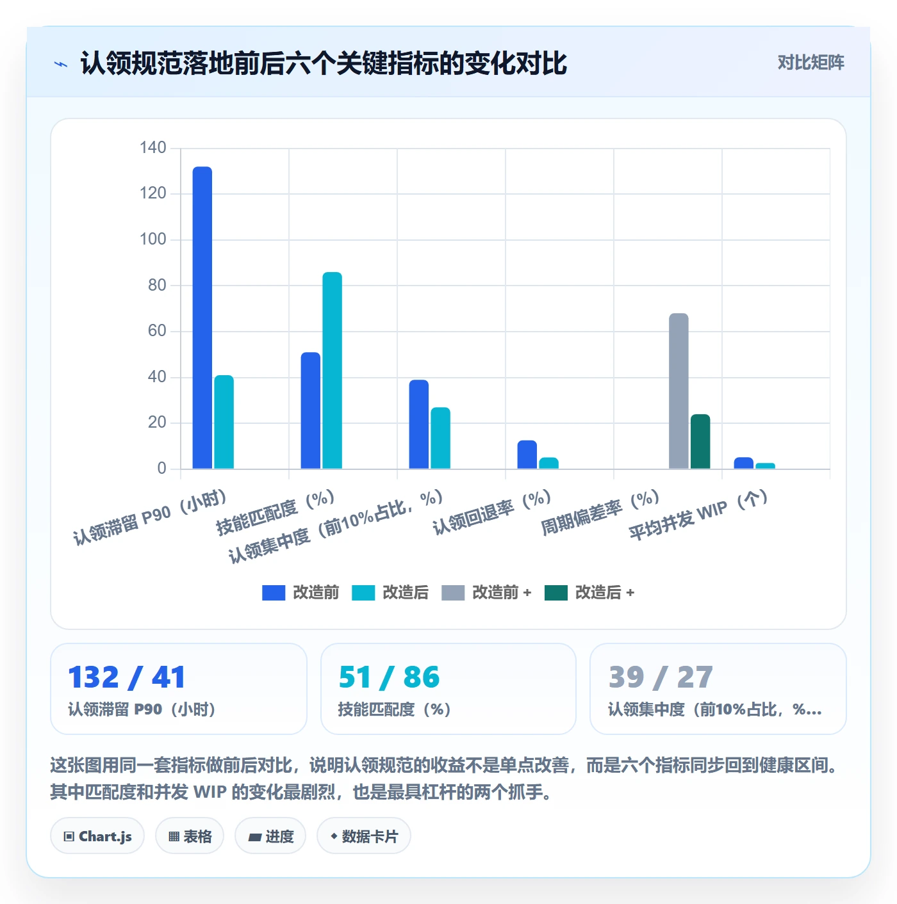Click the blue 改造前 legend color box
Viewport: 897px width, 904px height.
coord(274,593)
